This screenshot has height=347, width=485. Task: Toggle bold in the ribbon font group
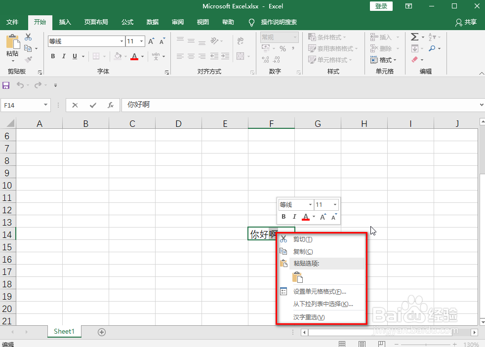[53, 56]
